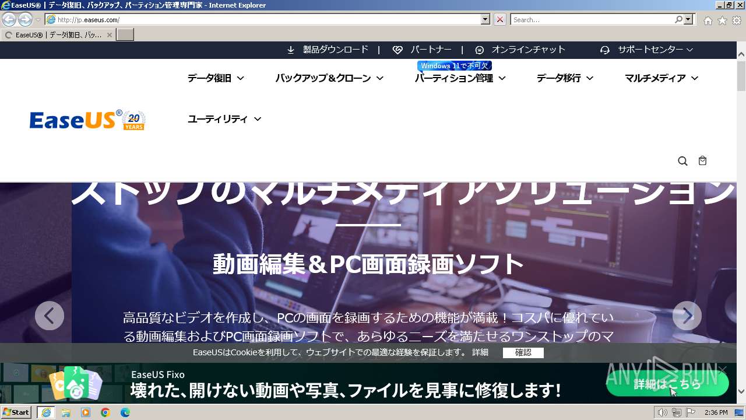Launch Edge from taskbar
This screenshot has height=420, width=746.
125,412
